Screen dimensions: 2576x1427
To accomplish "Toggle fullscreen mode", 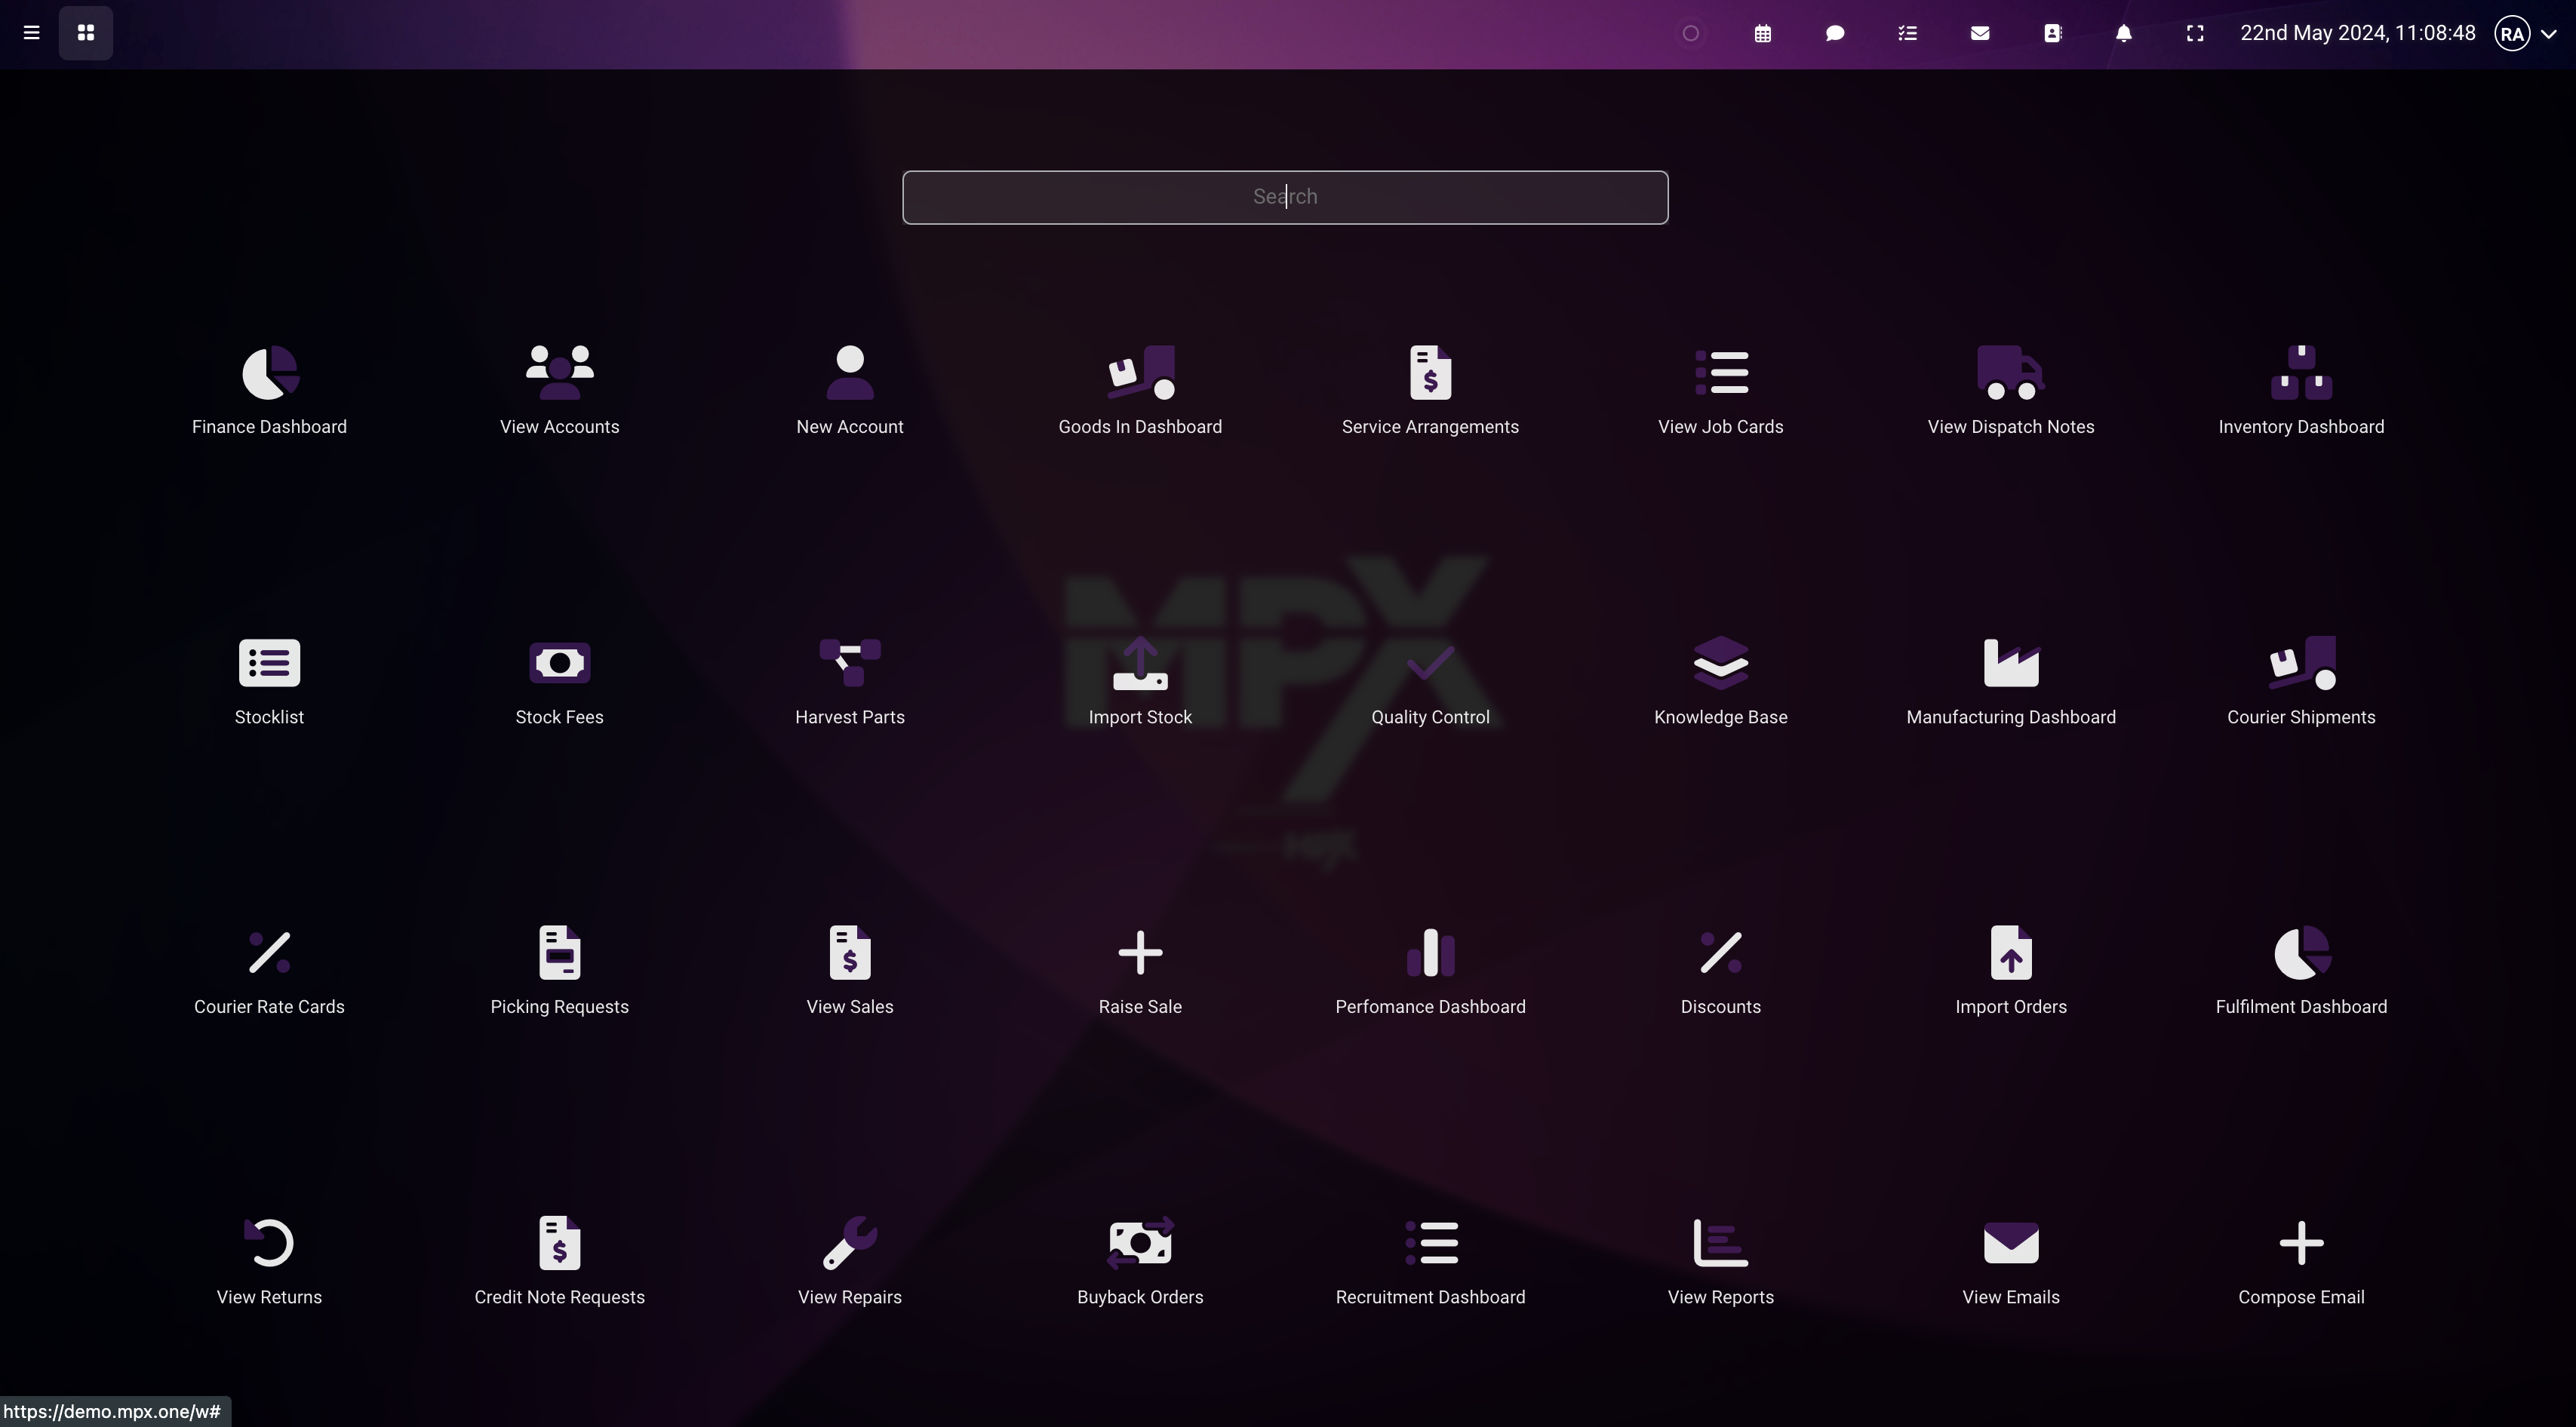I will 2196,33.
